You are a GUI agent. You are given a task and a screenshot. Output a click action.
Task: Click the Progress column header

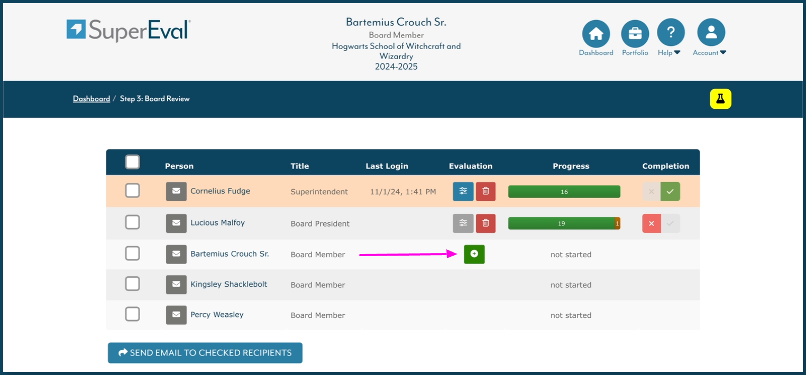click(x=571, y=166)
